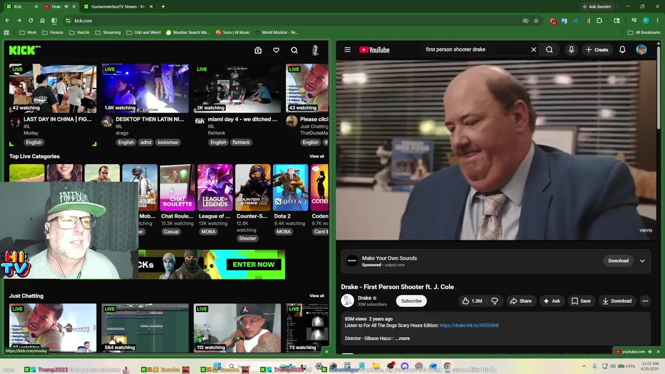Open the VanLife bookmarks folder
Viewport: 665px width, 374px height.
click(79, 32)
